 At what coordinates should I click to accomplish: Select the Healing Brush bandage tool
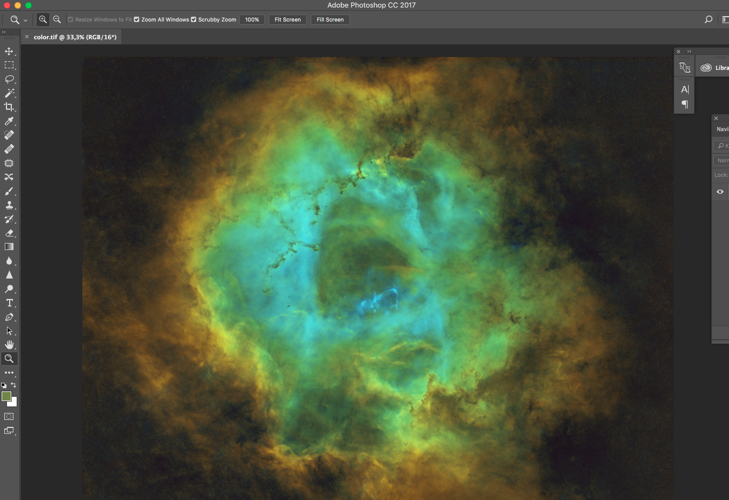9,149
